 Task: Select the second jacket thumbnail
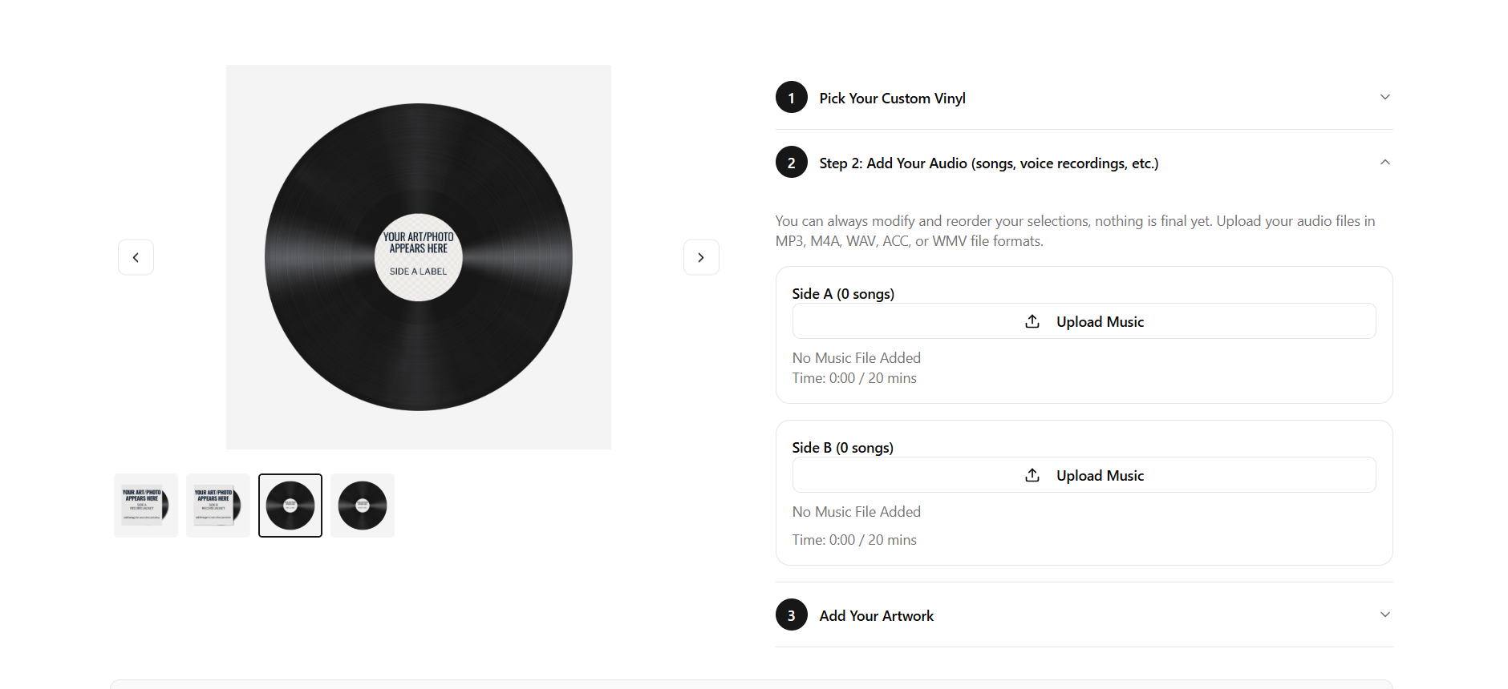[218, 506]
